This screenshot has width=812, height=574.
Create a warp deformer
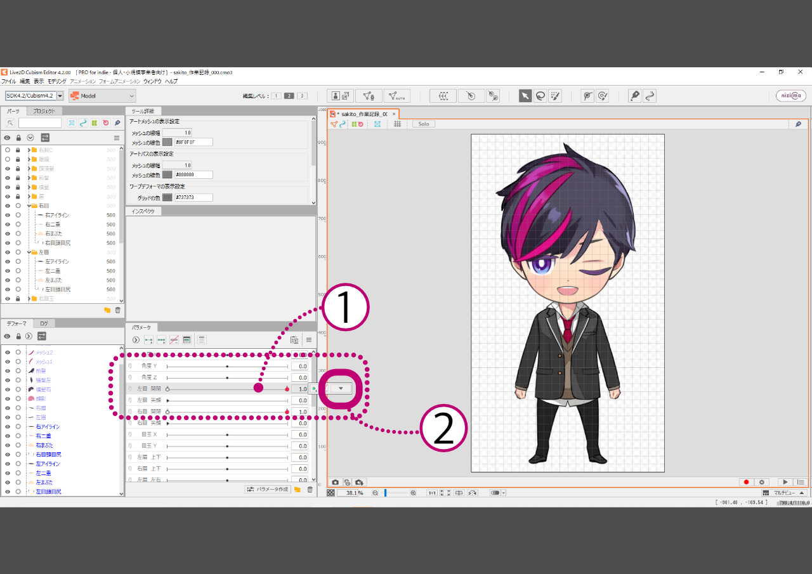point(443,96)
